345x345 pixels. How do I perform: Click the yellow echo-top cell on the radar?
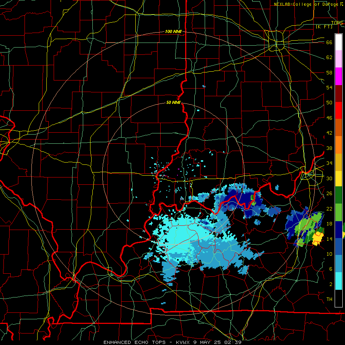pyautogui.click(x=318, y=238)
